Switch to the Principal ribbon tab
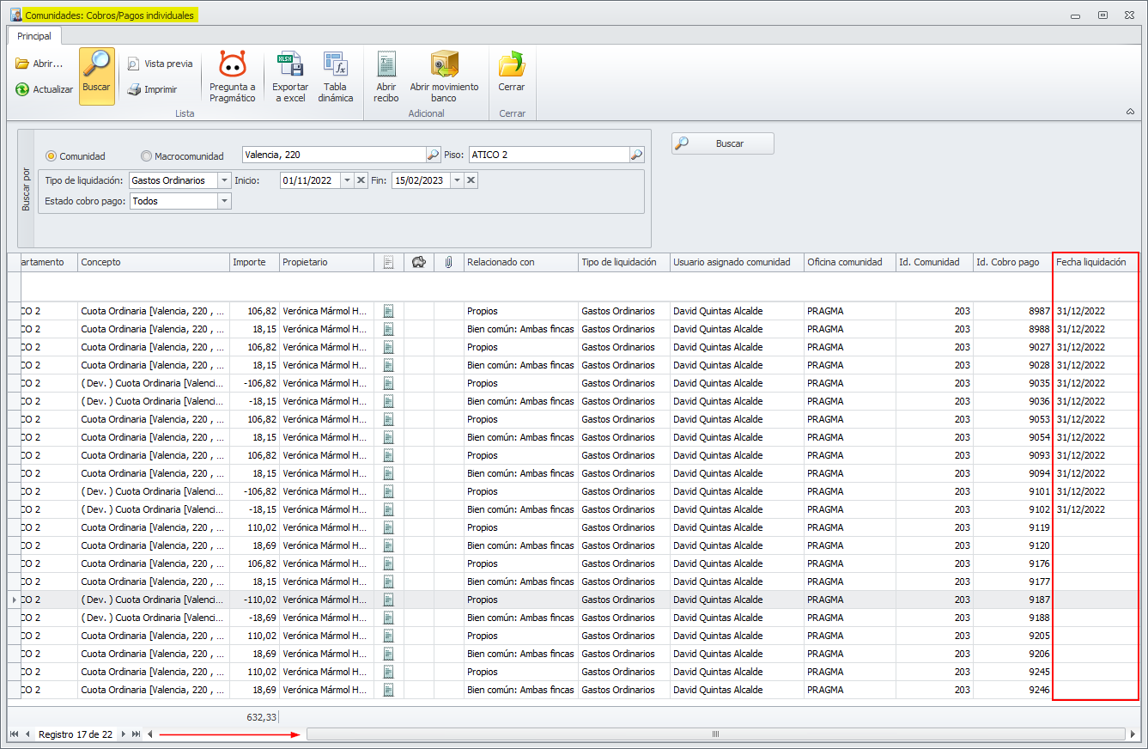 tap(34, 36)
